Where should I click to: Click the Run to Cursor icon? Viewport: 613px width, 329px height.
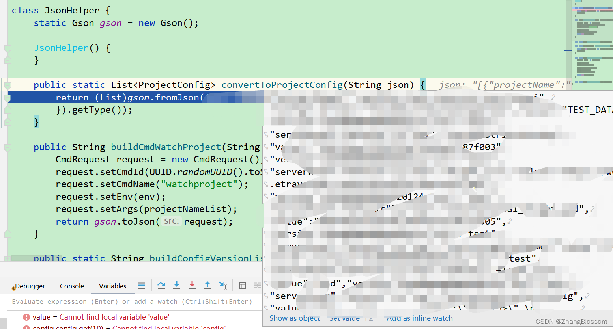pos(223,285)
